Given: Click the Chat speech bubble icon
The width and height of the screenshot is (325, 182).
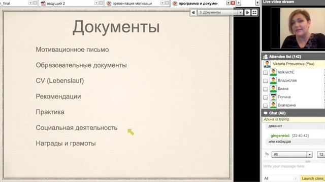Looking at the screenshot, I should pyautogui.click(x=266, y=113).
